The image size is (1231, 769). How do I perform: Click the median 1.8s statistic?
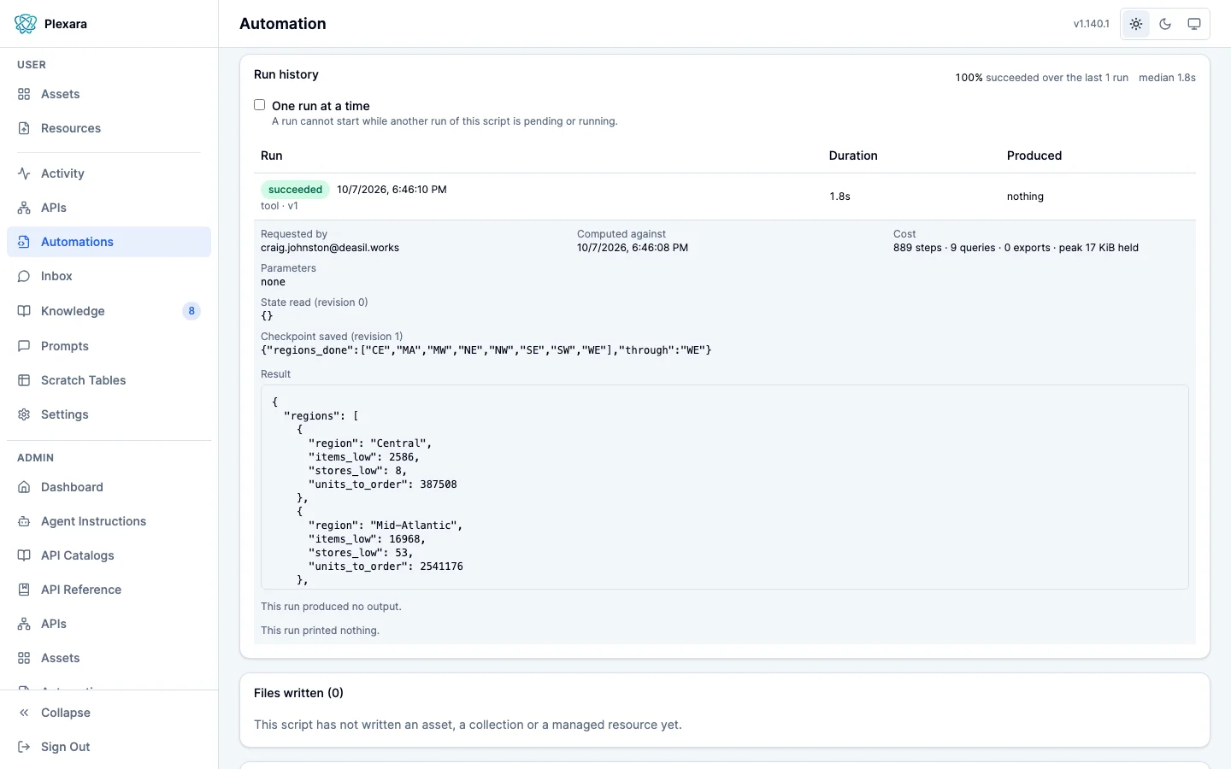pos(1167,78)
